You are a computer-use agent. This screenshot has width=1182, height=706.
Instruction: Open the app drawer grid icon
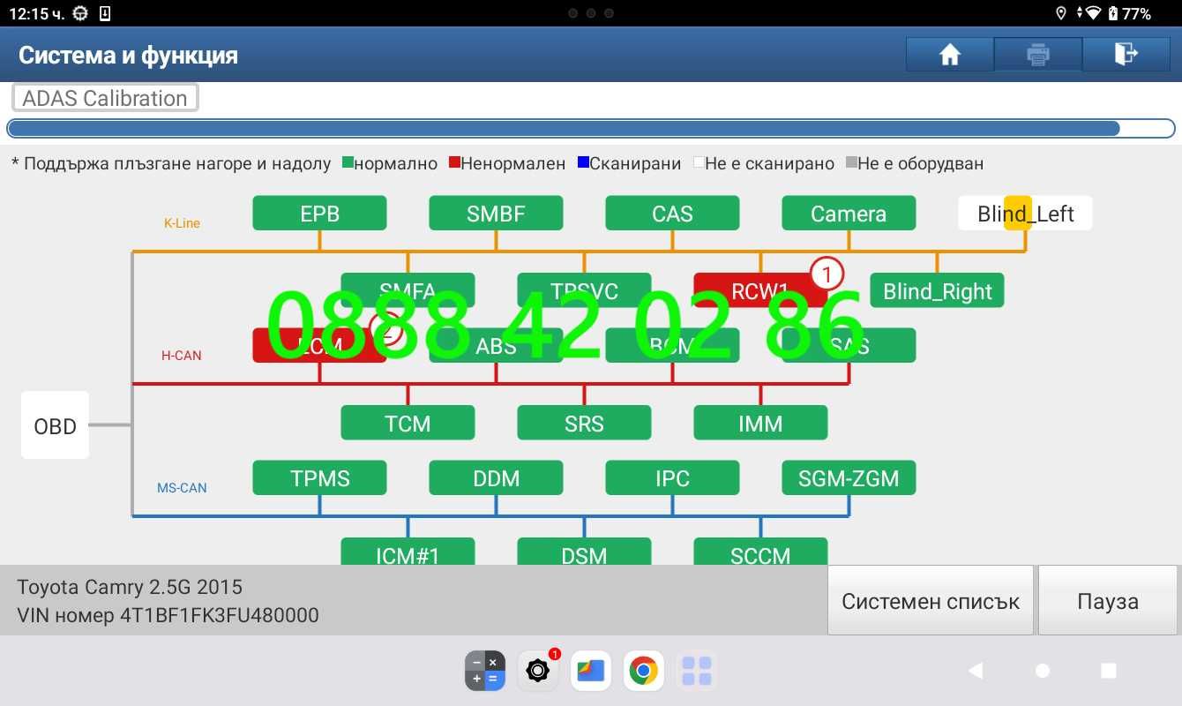coord(697,672)
